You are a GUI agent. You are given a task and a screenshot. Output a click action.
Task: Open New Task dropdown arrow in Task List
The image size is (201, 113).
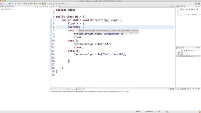[179, 9]
